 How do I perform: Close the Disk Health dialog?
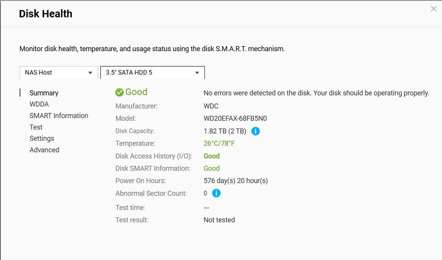pyautogui.click(x=434, y=9)
